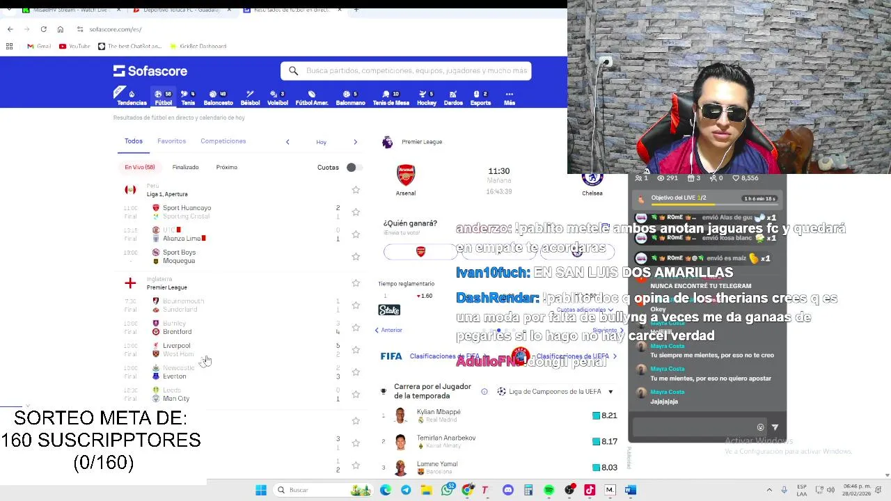Click the search box magnifier icon

(x=294, y=70)
